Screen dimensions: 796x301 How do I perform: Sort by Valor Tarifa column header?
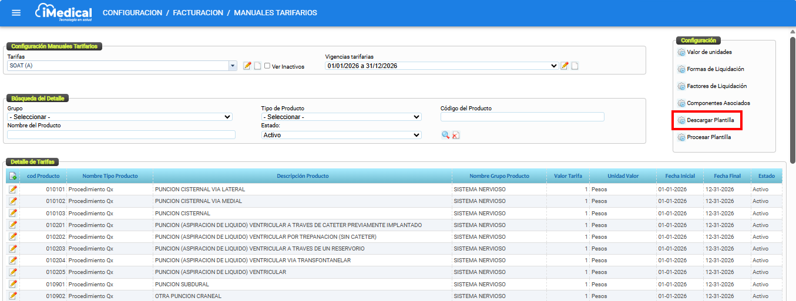[568, 176]
